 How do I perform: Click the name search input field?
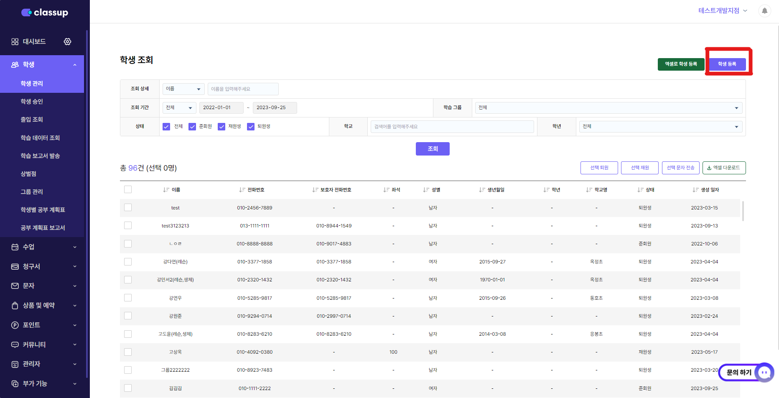coord(243,89)
